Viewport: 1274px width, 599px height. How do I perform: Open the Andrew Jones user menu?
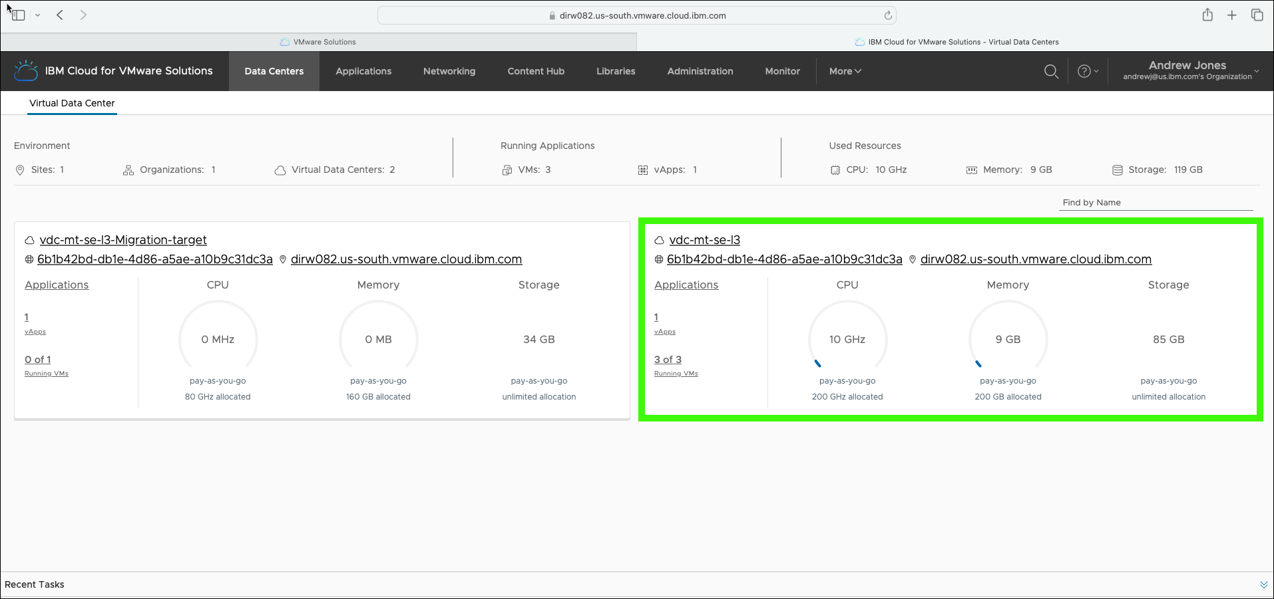(1191, 70)
